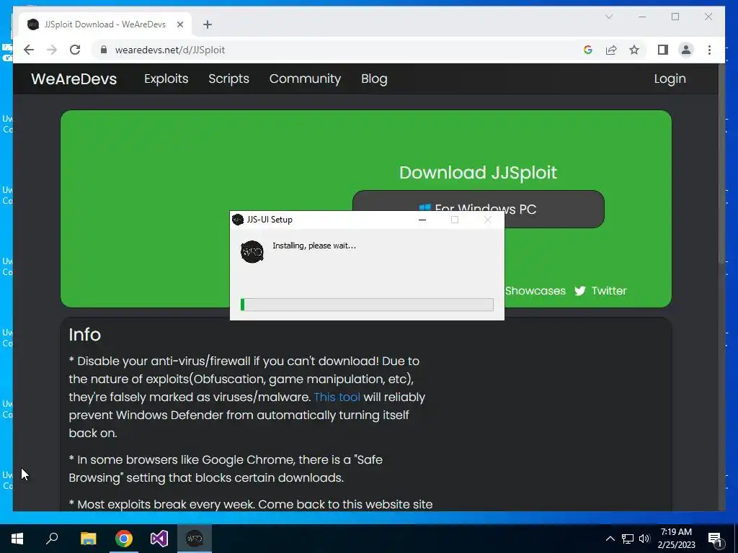Bookmark this tab with the star icon
This screenshot has width=738, height=553.
coord(634,50)
